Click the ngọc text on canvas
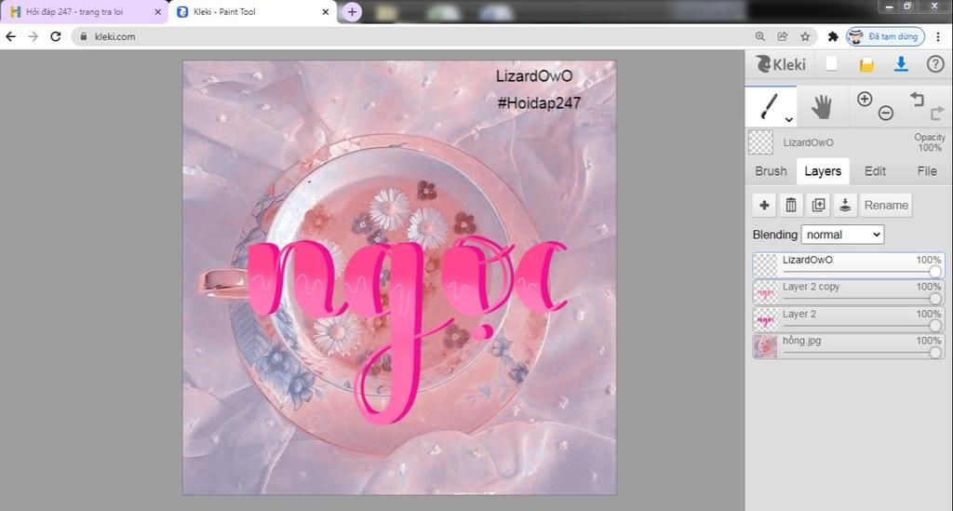953x511 pixels. pyautogui.click(x=406, y=329)
